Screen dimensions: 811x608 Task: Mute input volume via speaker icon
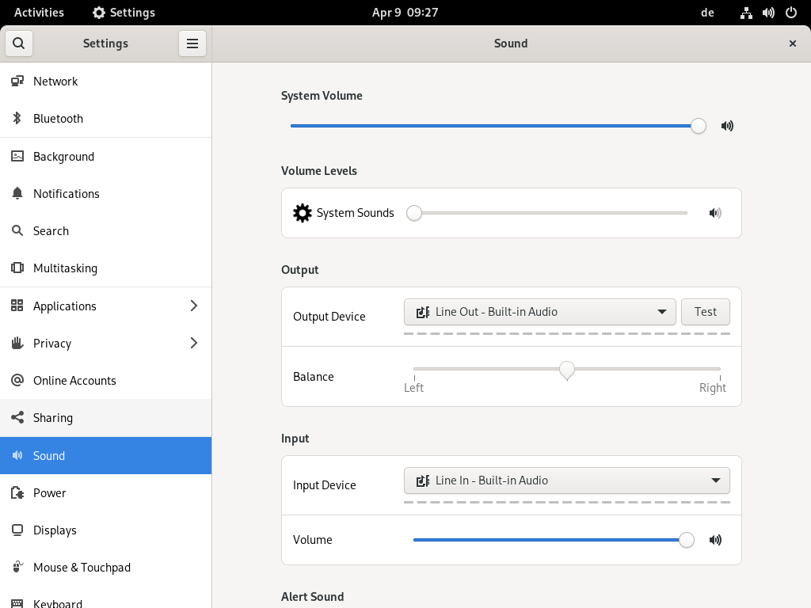[x=715, y=540]
